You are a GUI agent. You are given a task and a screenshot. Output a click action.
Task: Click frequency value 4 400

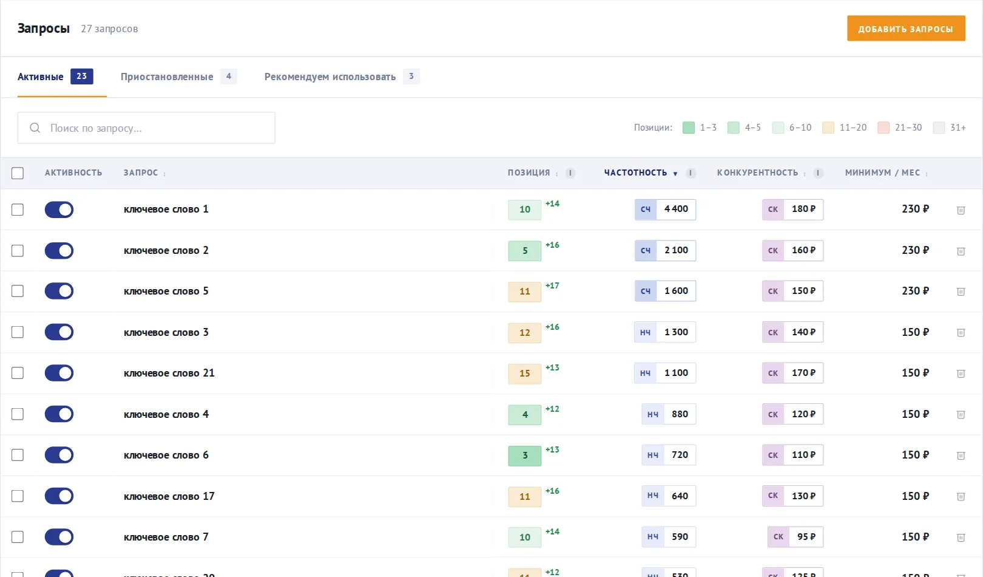676,209
